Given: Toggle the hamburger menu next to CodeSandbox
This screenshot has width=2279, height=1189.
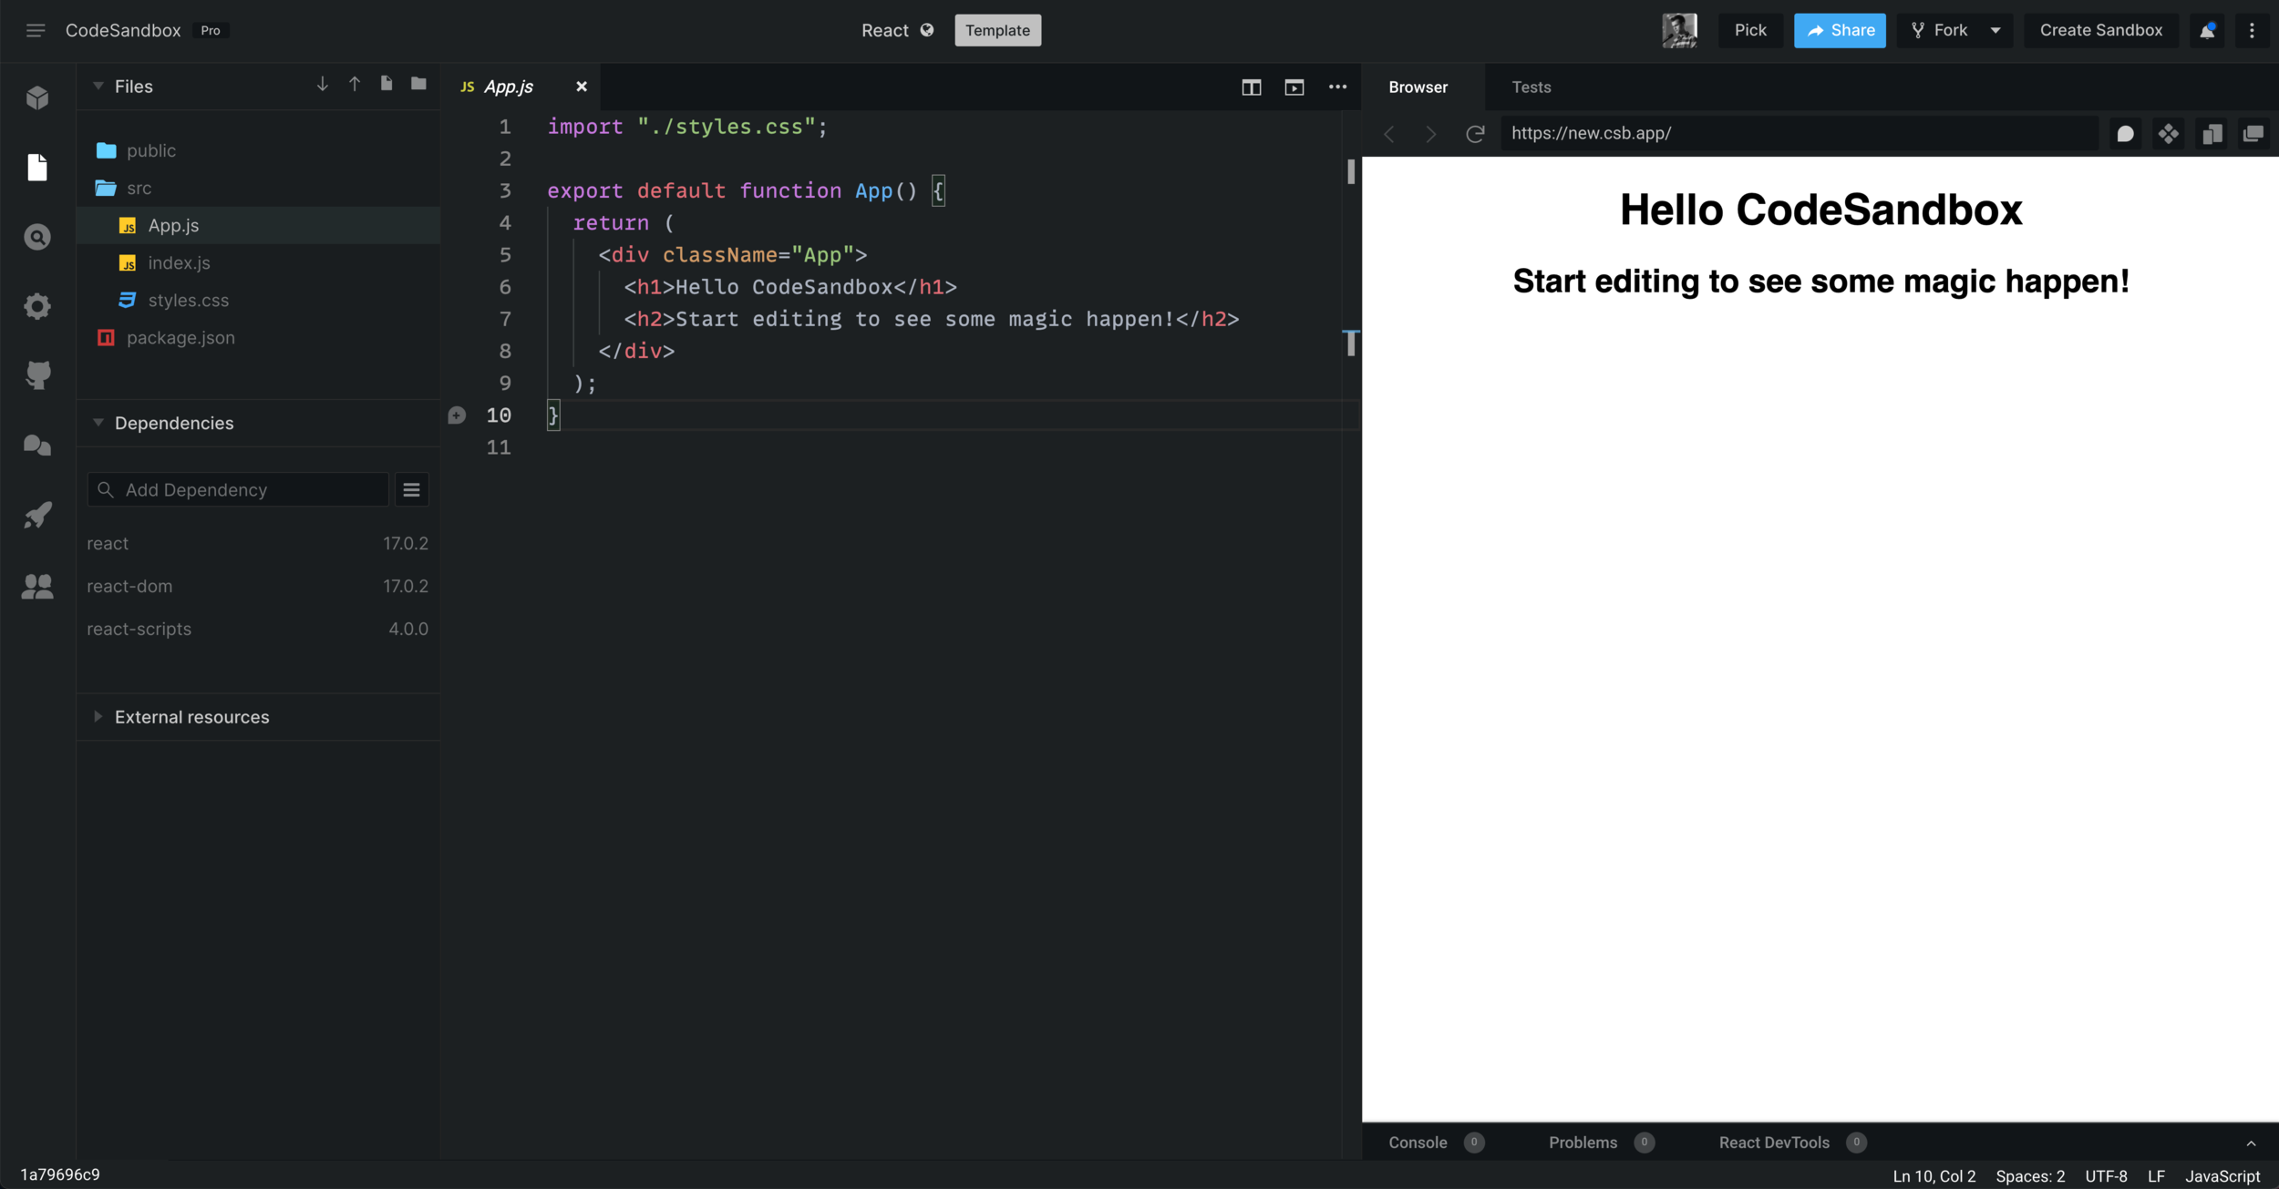Looking at the screenshot, I should (x=36, y=31).
